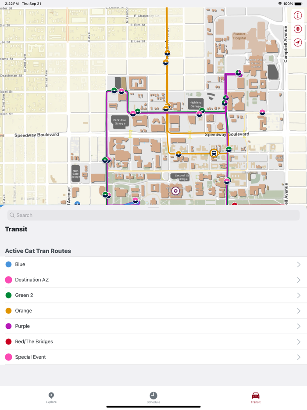Expand the Purple route chevron

point(299,326)
